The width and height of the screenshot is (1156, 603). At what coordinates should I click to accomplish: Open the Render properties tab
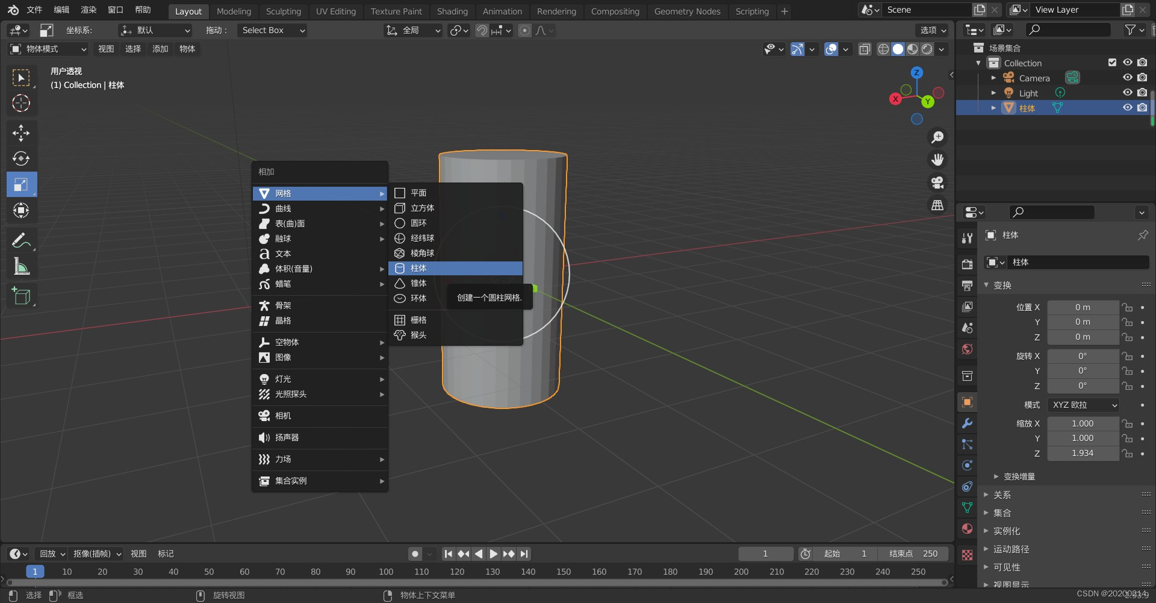(967, 264)
